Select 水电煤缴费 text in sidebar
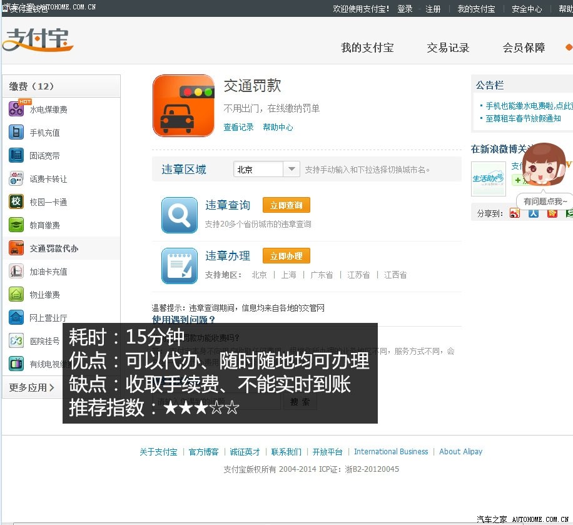Image resolution: width=573 pixels, height=525 pixels. click(49, 110)
